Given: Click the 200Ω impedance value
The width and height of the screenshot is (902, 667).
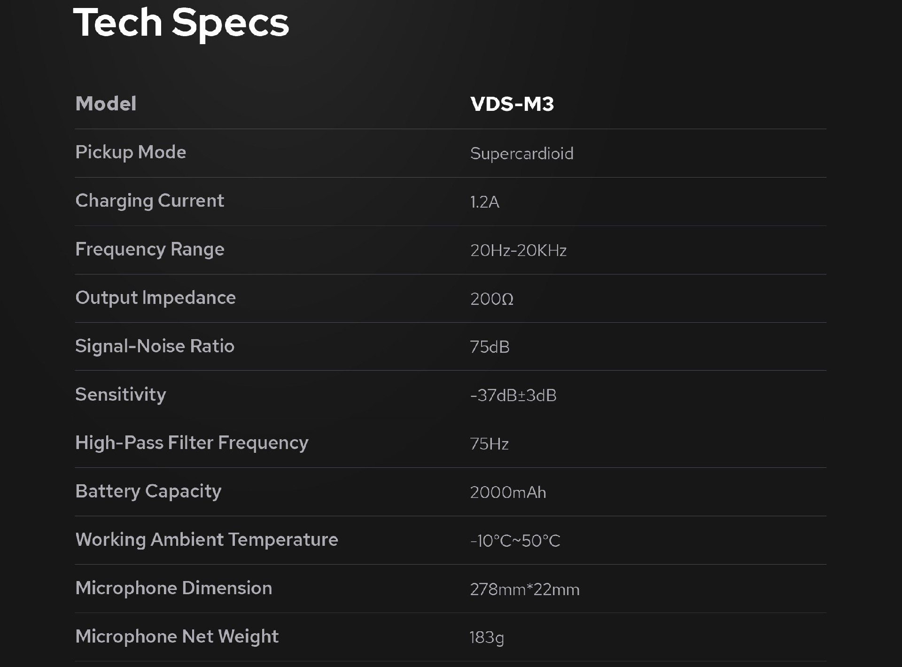Looking at the screenshot, I should (x=492, y=299).
